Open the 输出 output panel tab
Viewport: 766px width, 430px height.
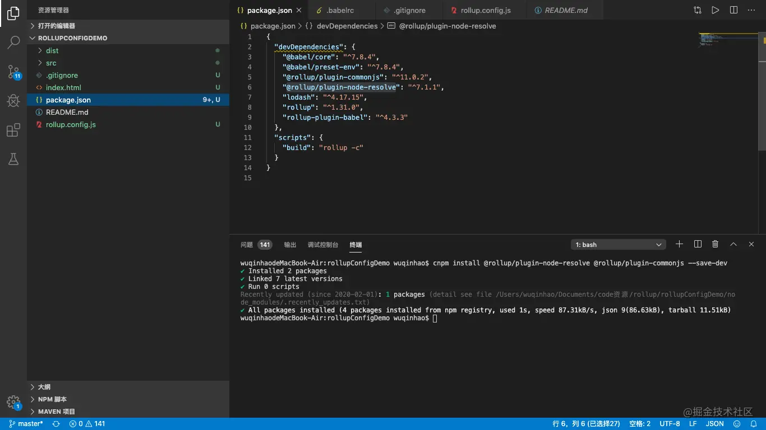point(290,245)
